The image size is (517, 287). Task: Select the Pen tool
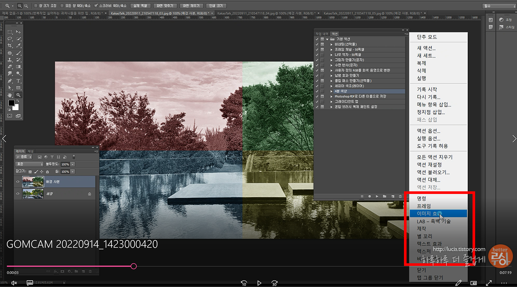[10, 81]
